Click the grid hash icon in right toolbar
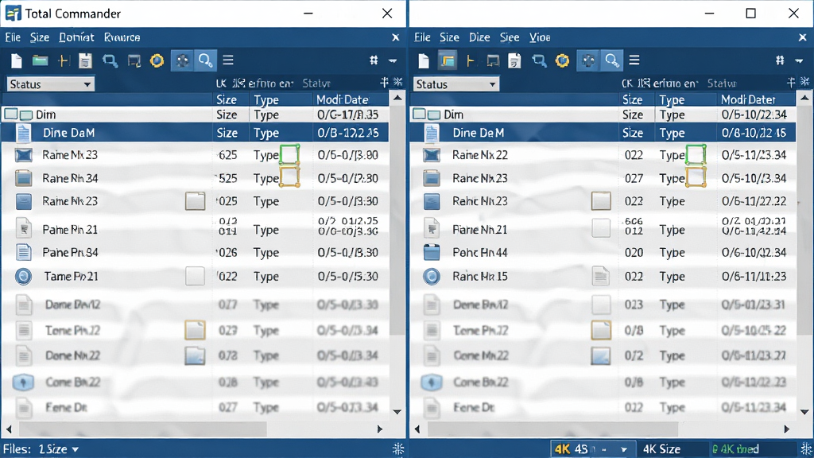Image resolution: width=814 pixels, height=458 pixels. [x=780, y=60]
